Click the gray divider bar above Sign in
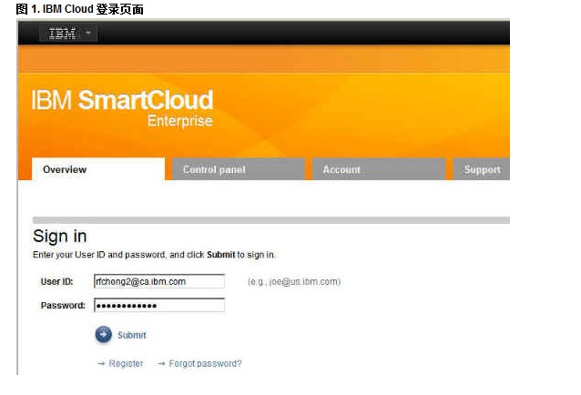This screenshot has width=581, height=395. coord(270,220)
